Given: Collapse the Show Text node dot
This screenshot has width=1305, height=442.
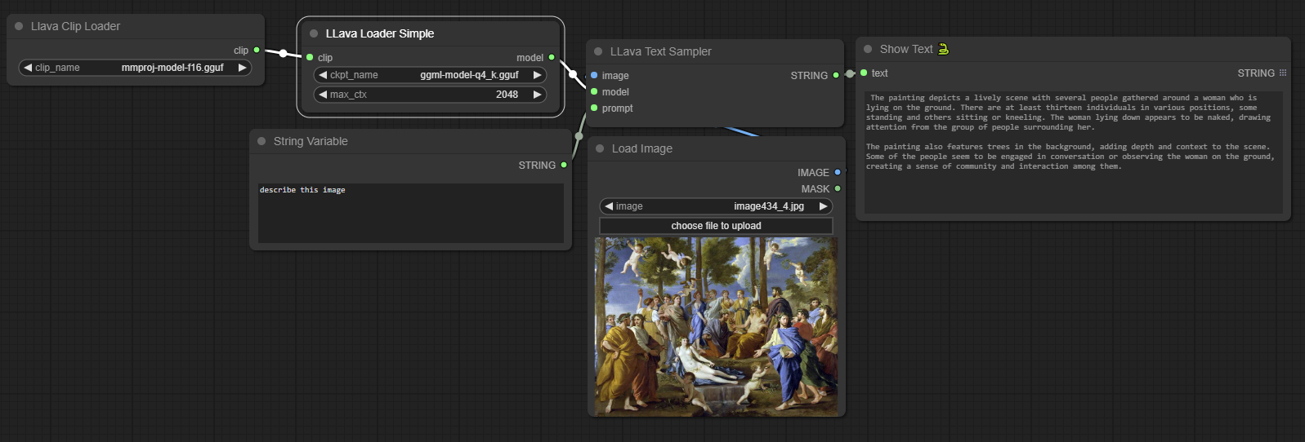Looking at the screenshot, I should 868,49.
